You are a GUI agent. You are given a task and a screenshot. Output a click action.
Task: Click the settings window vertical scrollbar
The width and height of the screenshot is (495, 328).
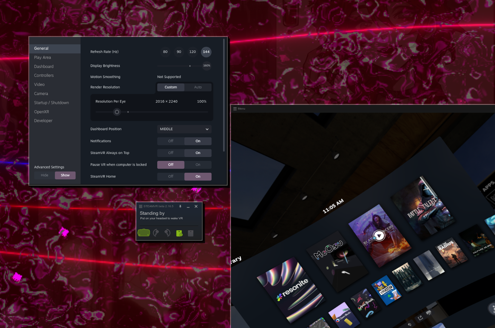(x=224, y=95)
